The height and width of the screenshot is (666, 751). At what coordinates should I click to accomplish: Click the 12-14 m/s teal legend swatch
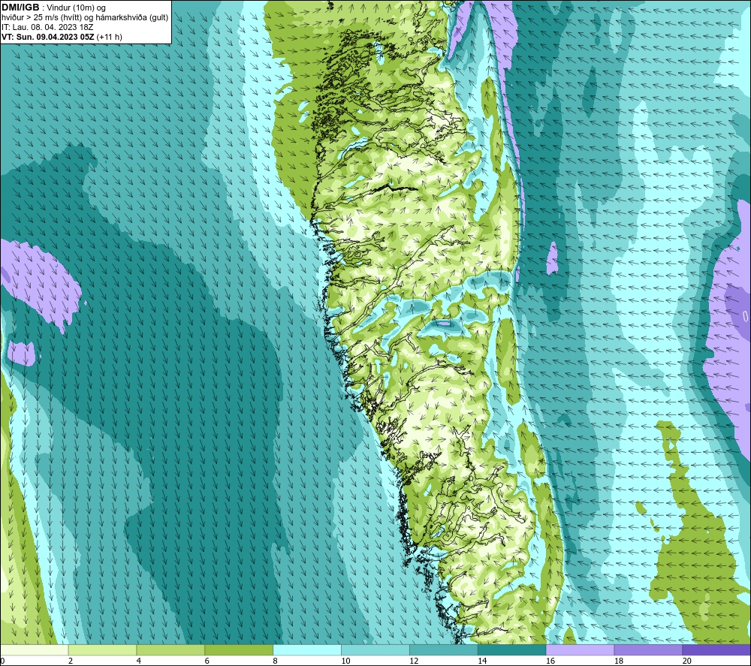pos(444,649)
